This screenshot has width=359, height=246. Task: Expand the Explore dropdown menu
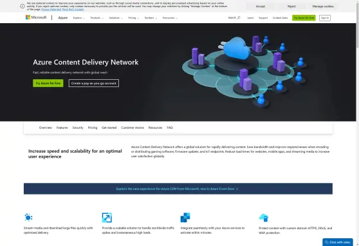click(x=78, y=18)
